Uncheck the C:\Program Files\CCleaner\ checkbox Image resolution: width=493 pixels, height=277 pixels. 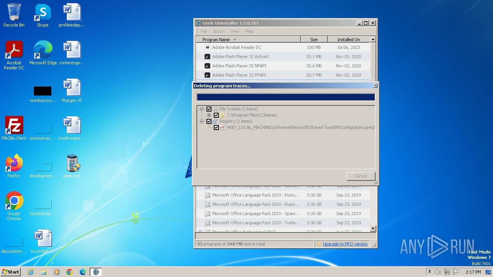tap(216, 115)
